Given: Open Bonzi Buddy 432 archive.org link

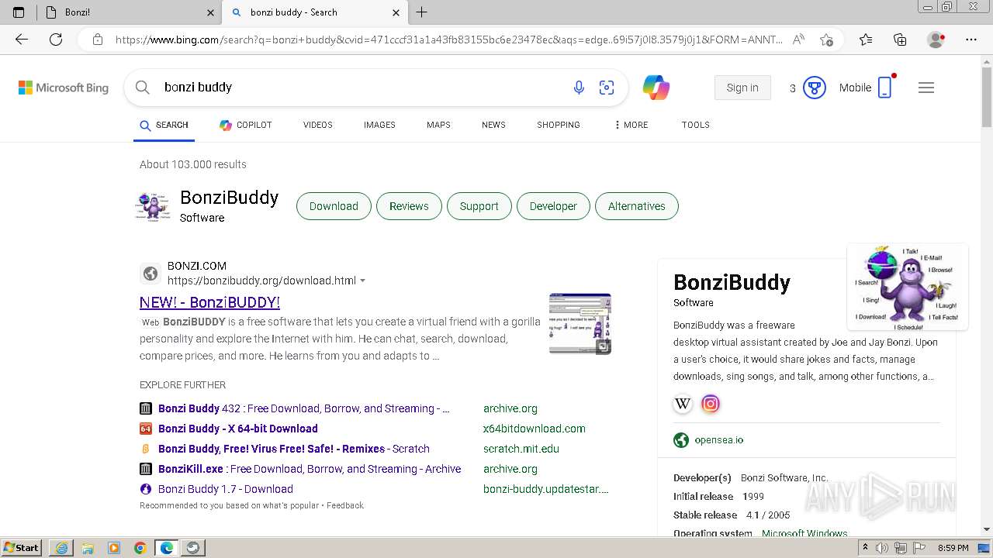Looking at the screenshot, I should pos(304,408).
